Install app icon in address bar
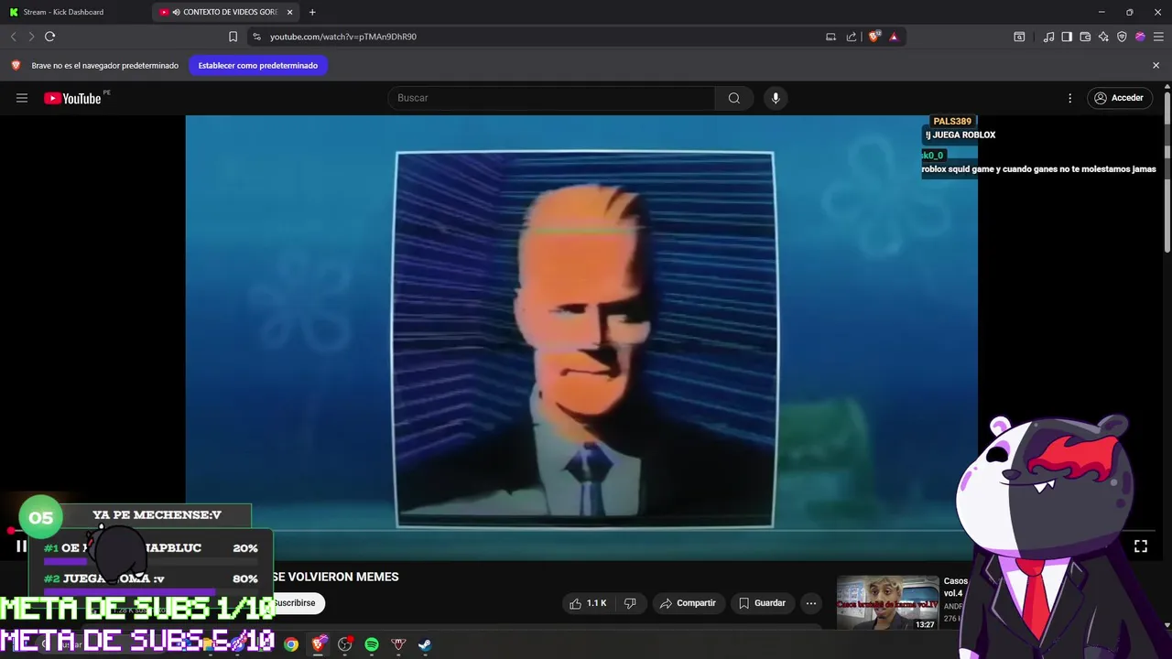Image resolution: width=1172 pixels, height=659 pixels. pyautogui.click(x=830, y=37)
